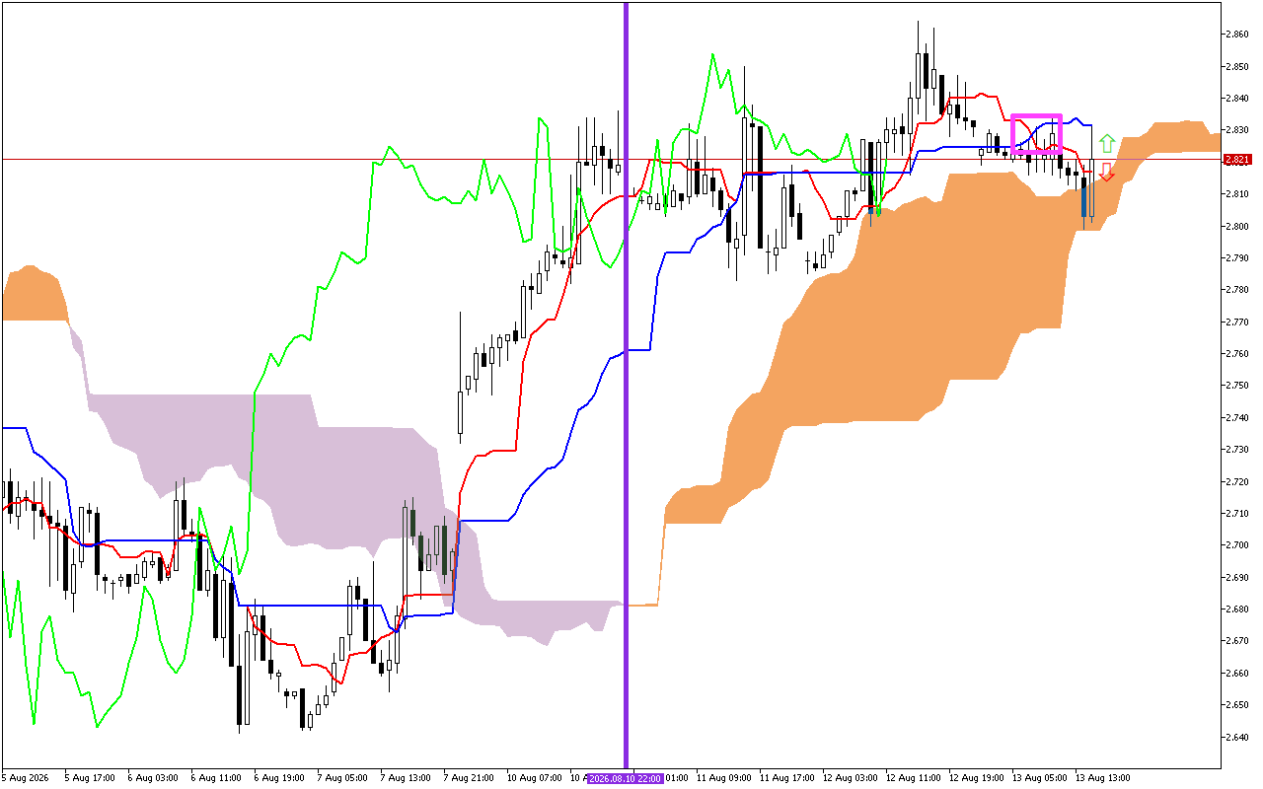
Task: Click the 2026.08.10 22:00 date label
Action: pos(626,778)
